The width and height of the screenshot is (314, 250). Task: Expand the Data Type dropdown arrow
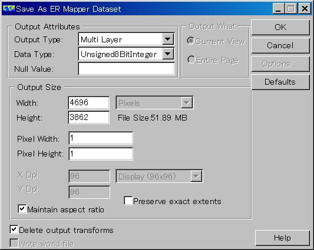168,54
